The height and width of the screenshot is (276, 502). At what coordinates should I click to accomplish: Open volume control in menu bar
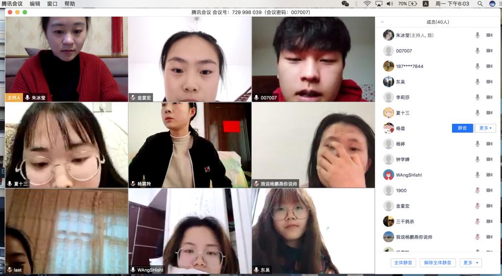click(390, 4)
